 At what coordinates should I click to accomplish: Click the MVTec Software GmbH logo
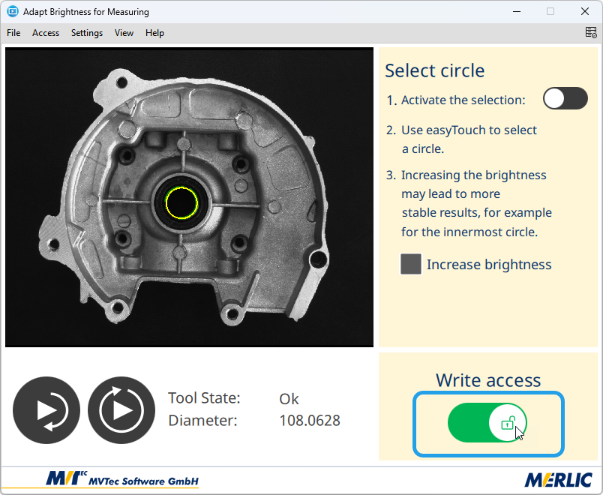point(123,479)
